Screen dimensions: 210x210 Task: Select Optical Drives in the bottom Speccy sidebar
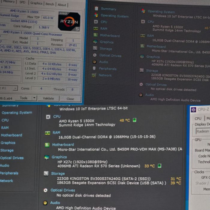pyautogui.click(x=12, y=158)
